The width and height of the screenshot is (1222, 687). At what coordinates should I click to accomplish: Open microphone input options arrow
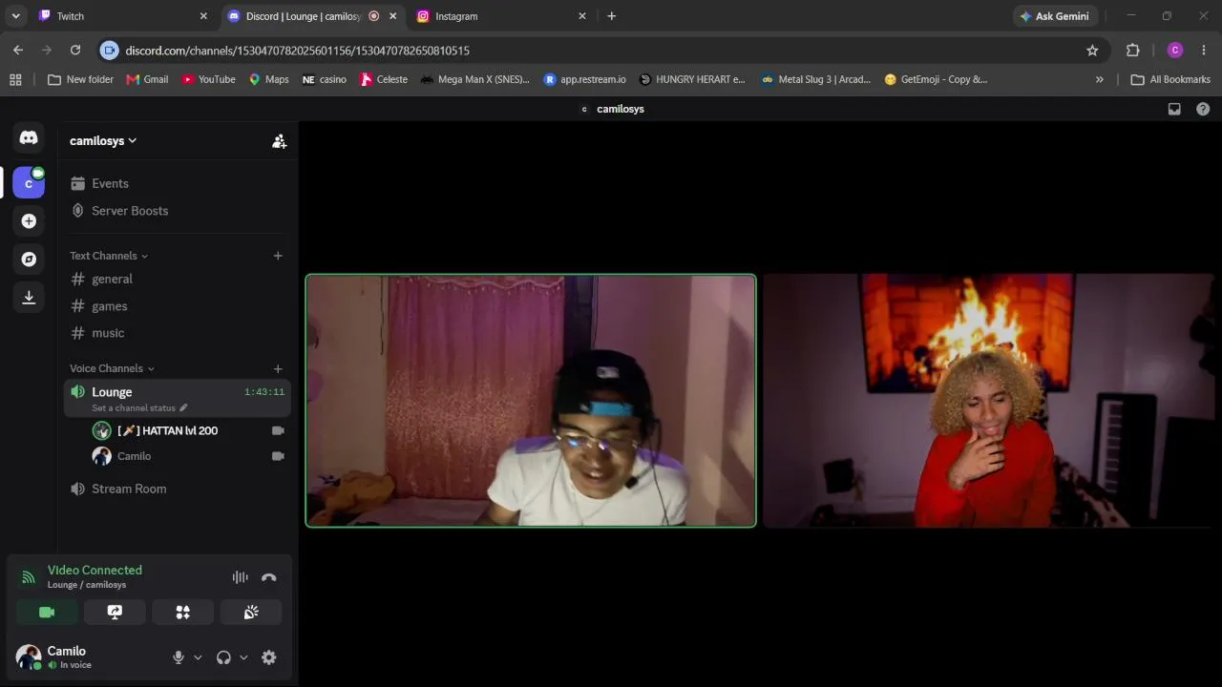(198, 657)
